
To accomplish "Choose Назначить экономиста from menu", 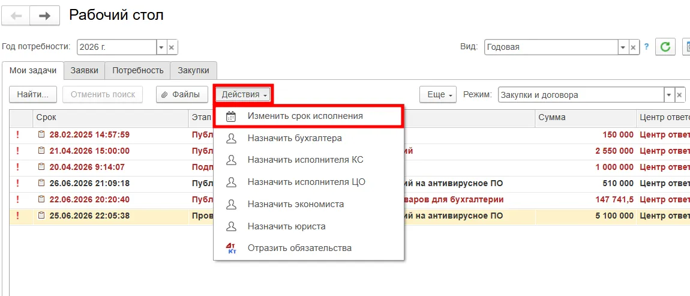I will point(308,204).
